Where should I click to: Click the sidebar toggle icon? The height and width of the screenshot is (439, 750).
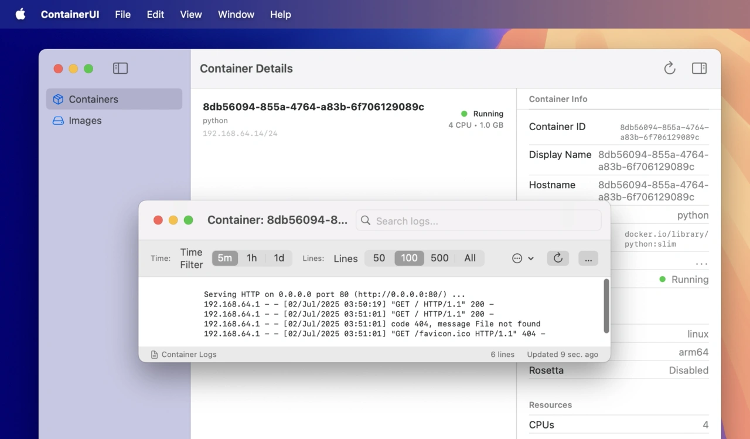120,69
